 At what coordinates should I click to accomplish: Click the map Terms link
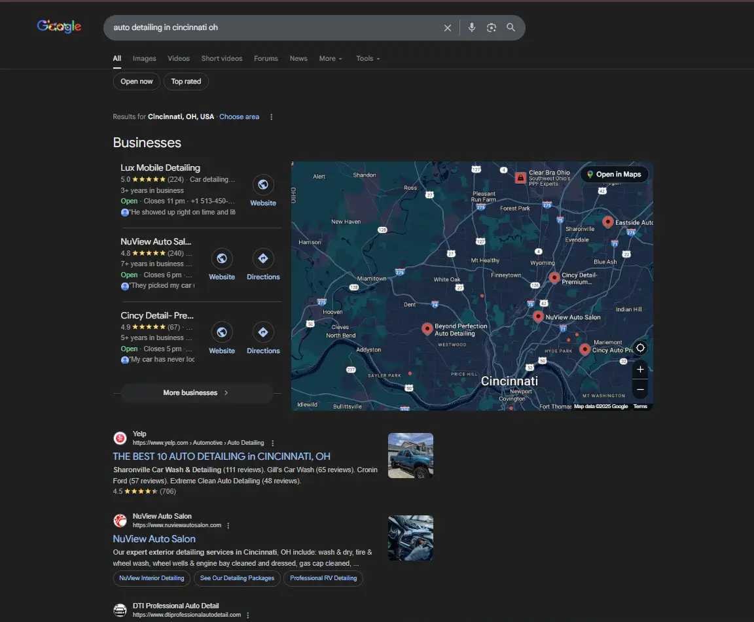(x=640, y=406)
